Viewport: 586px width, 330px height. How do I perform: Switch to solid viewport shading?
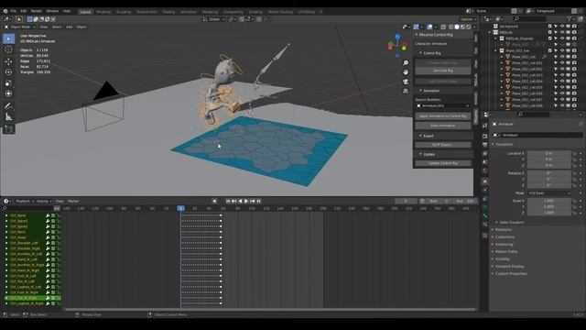click(457, 27)
